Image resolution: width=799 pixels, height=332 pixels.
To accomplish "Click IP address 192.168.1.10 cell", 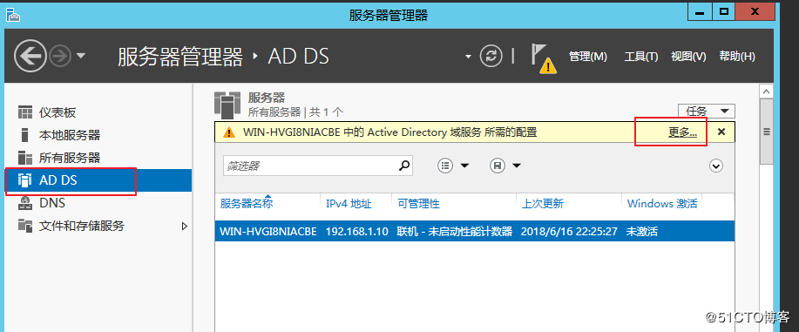I will coord(356,232).
